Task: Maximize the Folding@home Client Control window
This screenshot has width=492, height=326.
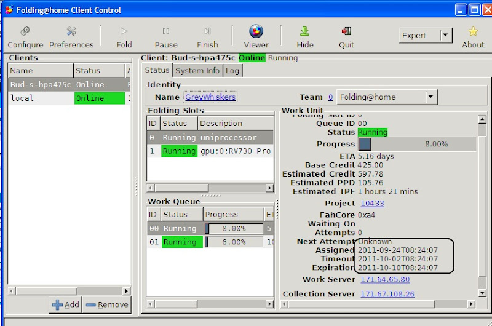Action: [474, 10]
